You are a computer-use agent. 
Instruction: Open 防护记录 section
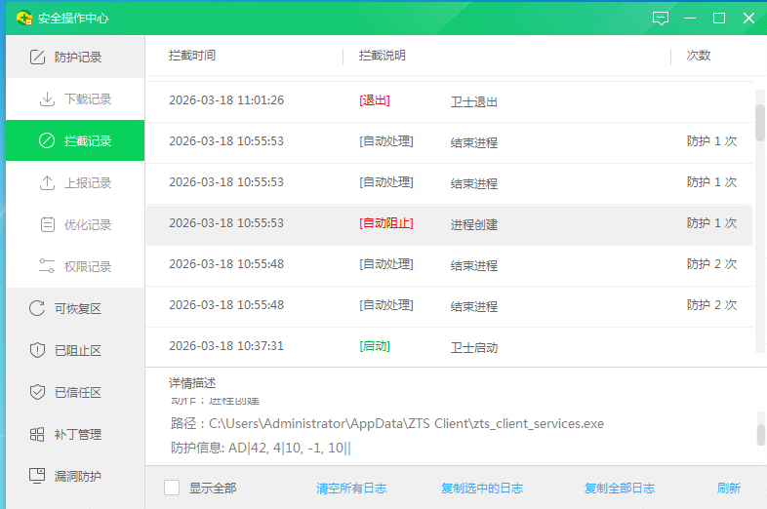pyautogui.click(x=75, y=58)
